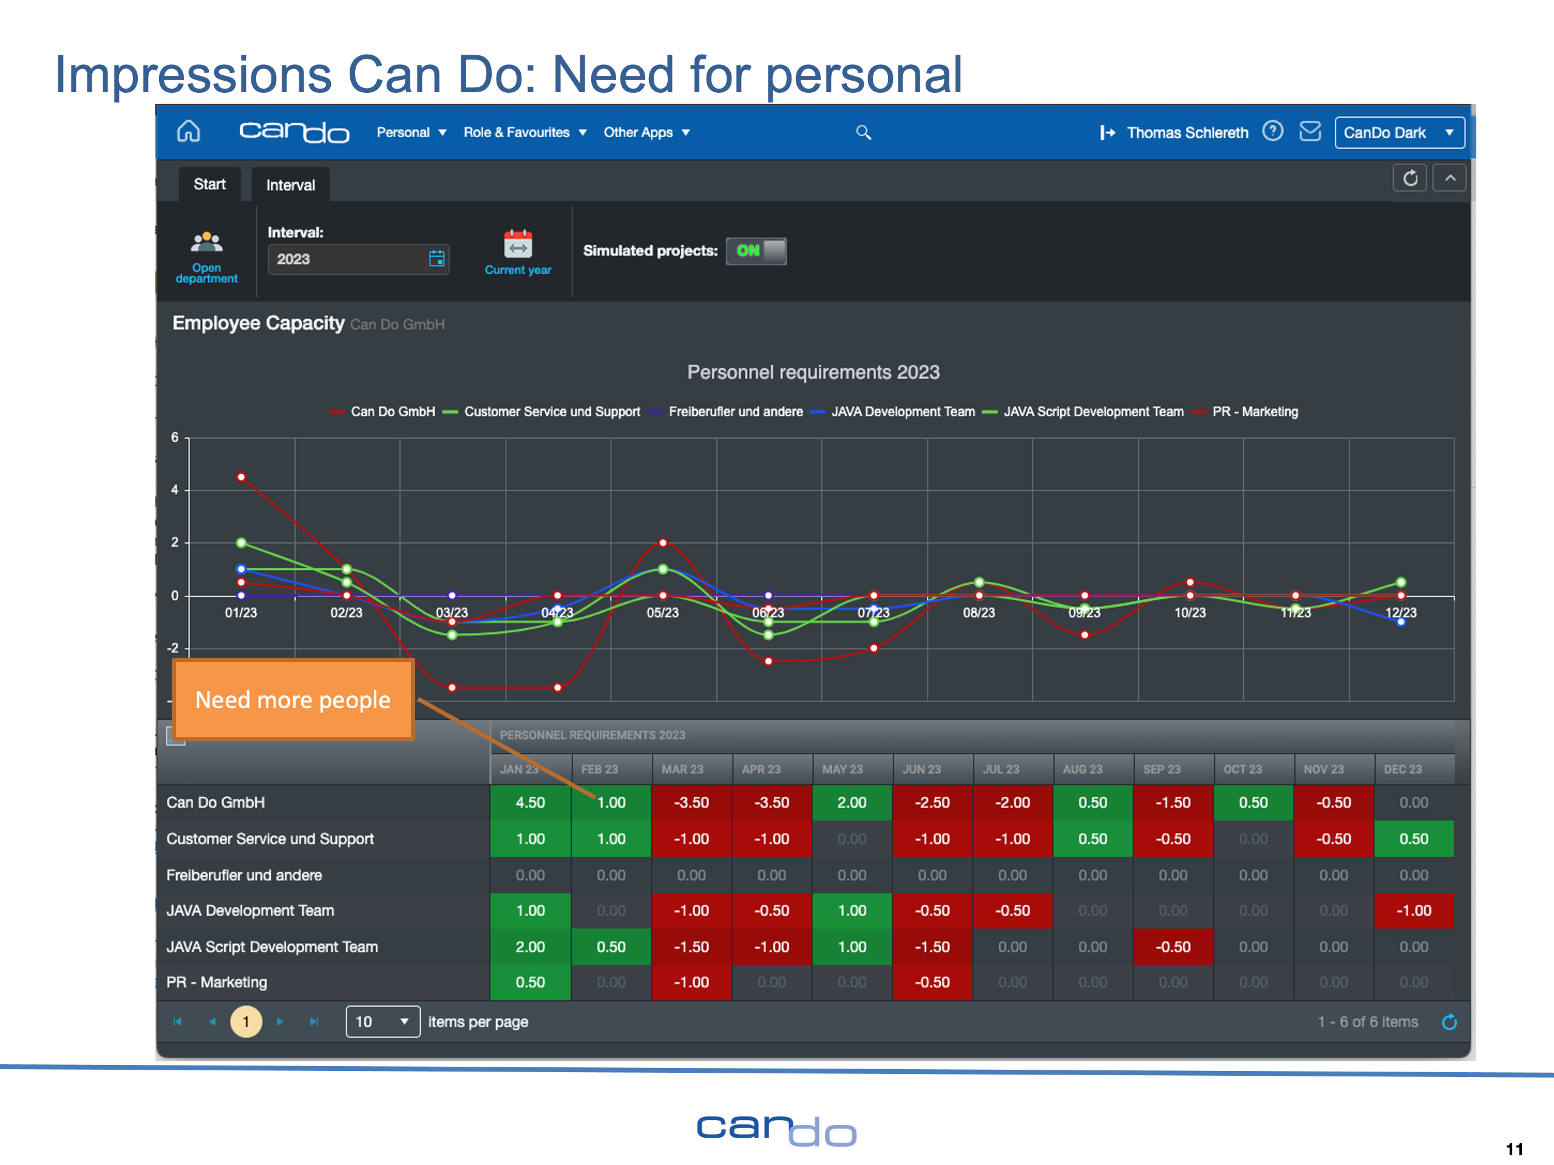This screenshot has height=1165, width=1554.
Task: Open the search magnifier icon
Action: (863, 132)
